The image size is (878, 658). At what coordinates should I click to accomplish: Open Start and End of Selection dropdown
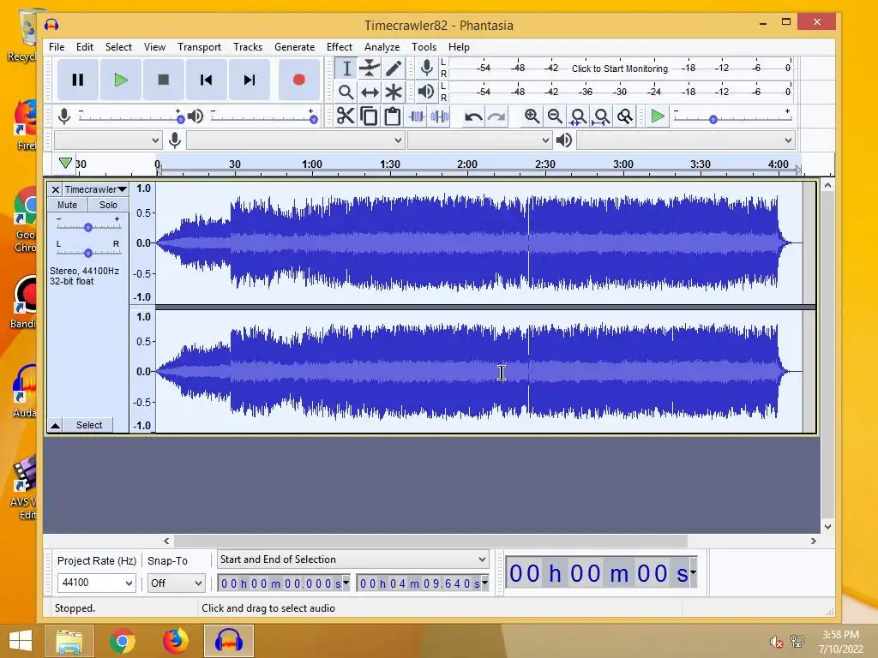tap(352, 559)
